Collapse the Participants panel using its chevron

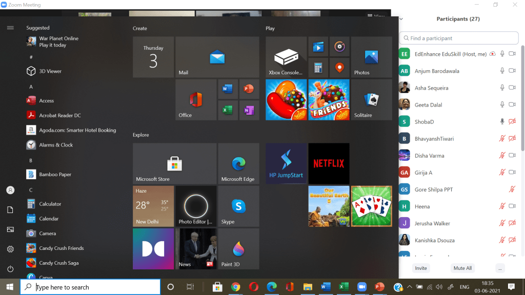click(x=401, y=19)
